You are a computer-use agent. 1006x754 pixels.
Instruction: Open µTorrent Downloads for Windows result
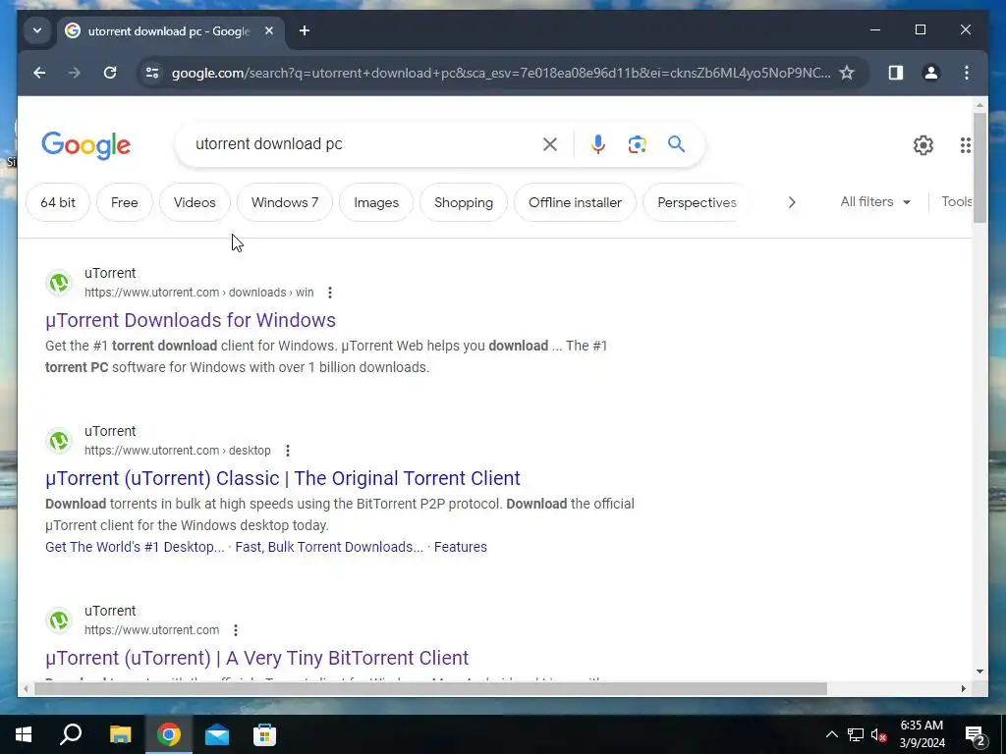coord(191,320)
